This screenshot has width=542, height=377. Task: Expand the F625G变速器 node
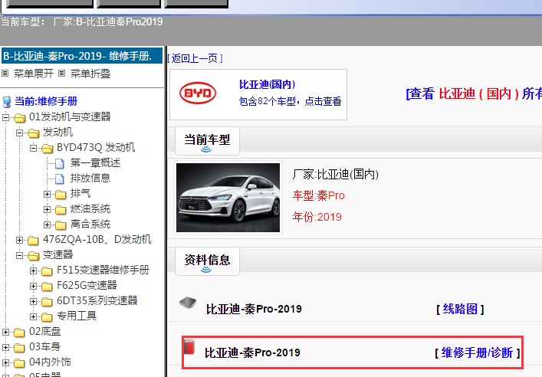[x=34, y=286]
